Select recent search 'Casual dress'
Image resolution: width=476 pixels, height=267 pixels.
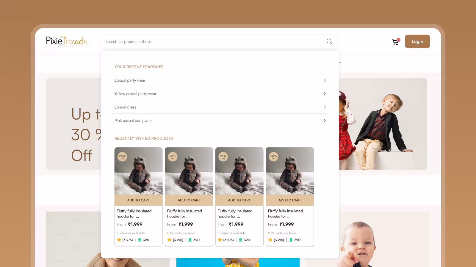pyautogui.click(x=220, y=107)
